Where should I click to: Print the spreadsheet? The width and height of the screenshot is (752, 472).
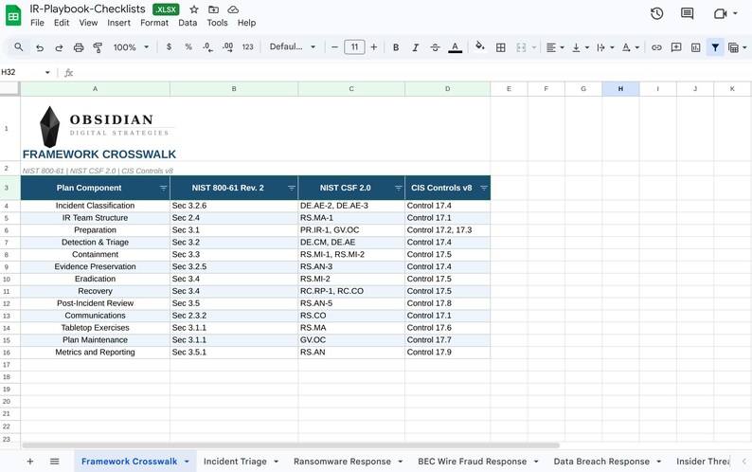click(79, 47)
